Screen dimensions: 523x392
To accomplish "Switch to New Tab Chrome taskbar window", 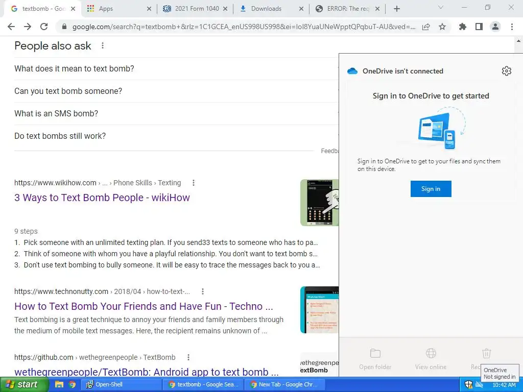I will pyautogui.click(x=284, y=384).
